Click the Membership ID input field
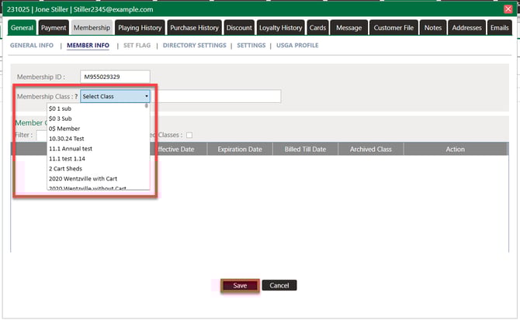Screen dimensions: 520x320 [x=114, y=77]
